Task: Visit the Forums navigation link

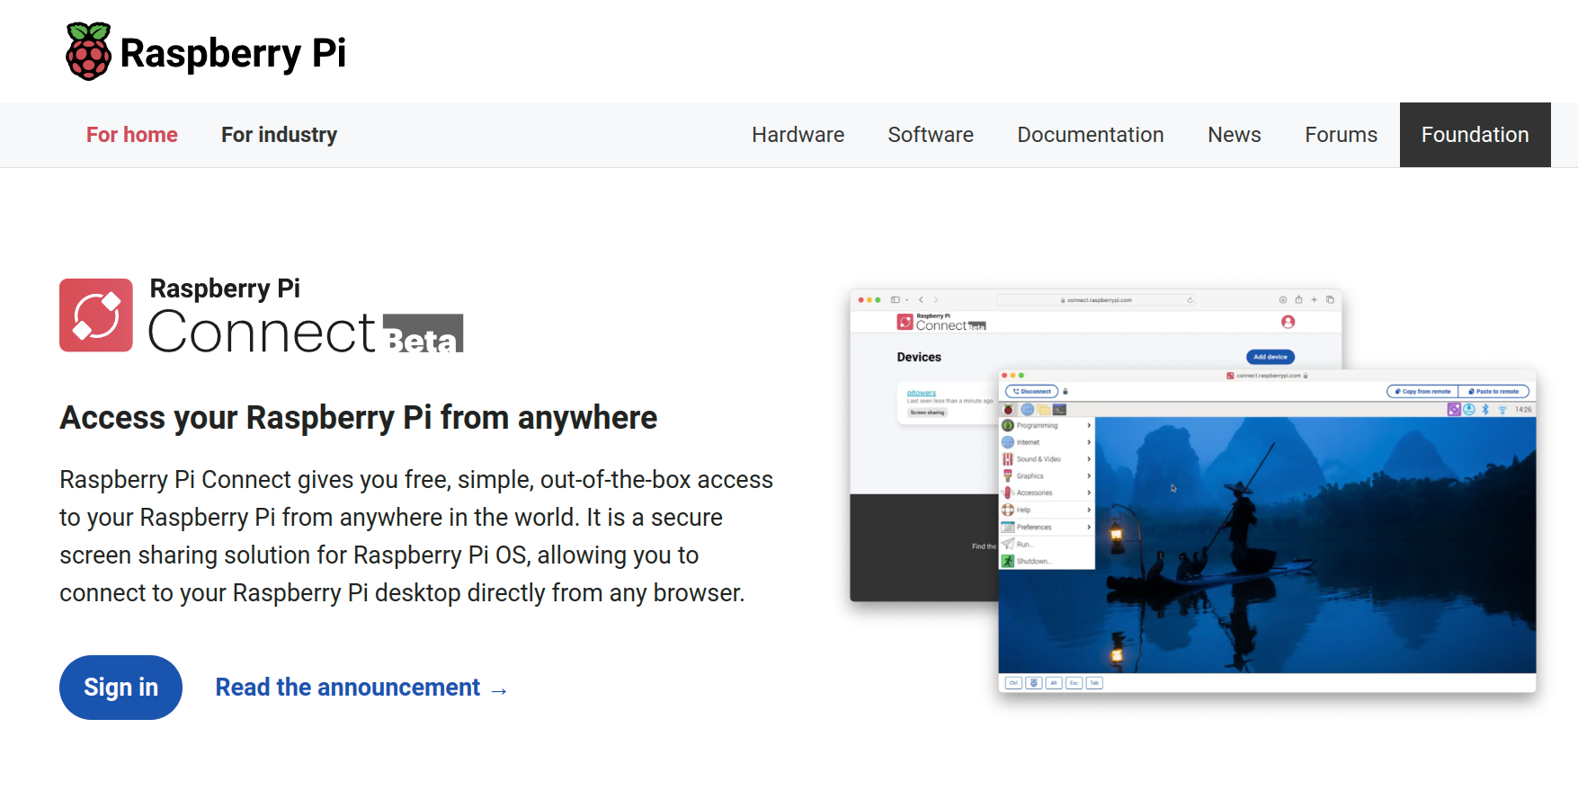Action: click(1342, 135)
